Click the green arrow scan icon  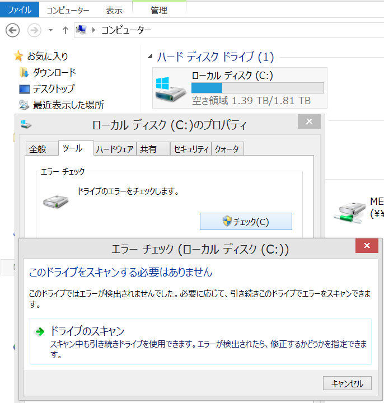(40, 331)
